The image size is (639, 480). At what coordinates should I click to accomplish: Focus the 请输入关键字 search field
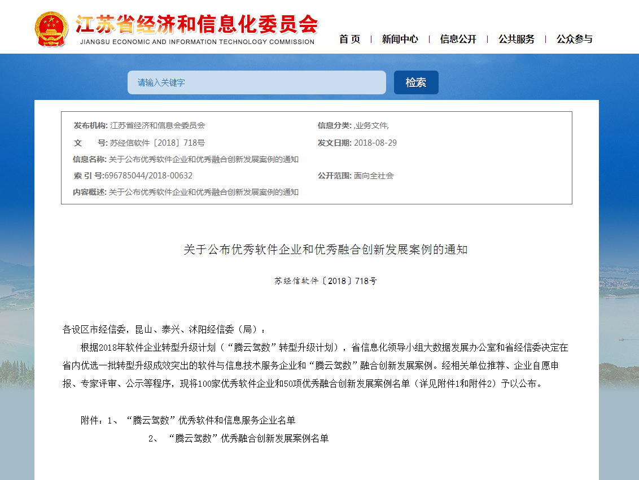tap(256, 82)
